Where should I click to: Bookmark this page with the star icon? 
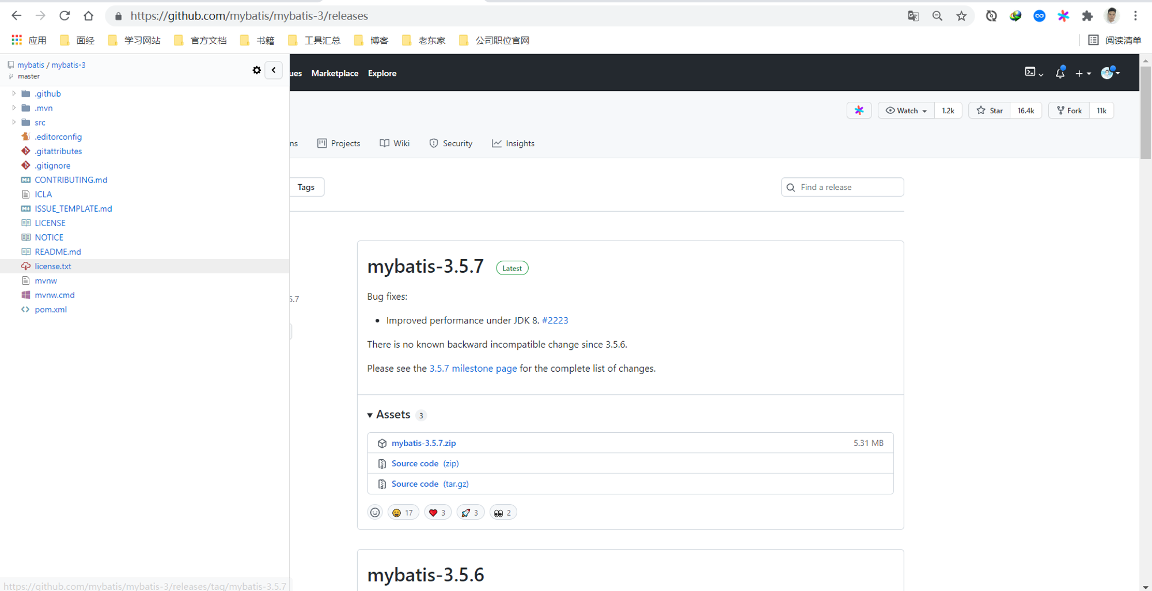pos(961,16)
